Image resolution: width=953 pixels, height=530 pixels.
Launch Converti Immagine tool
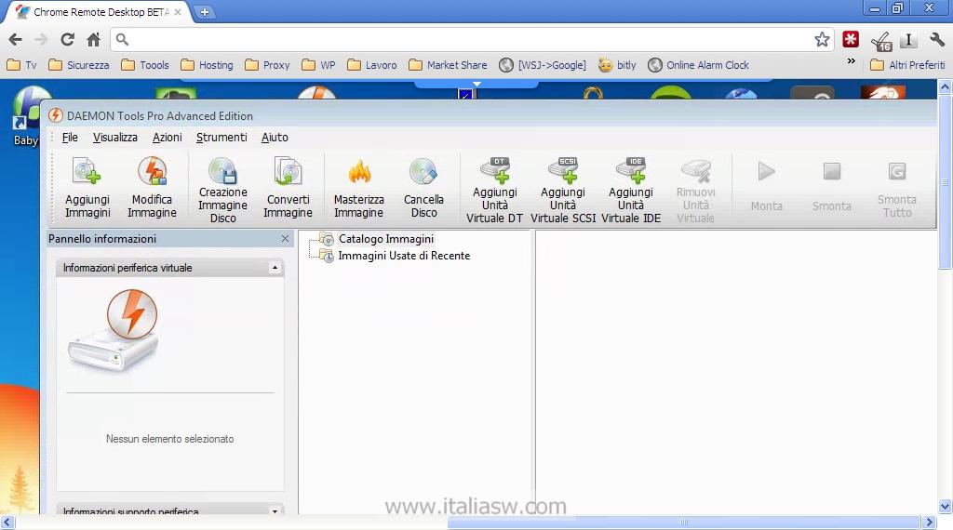(x=289, y=188)
